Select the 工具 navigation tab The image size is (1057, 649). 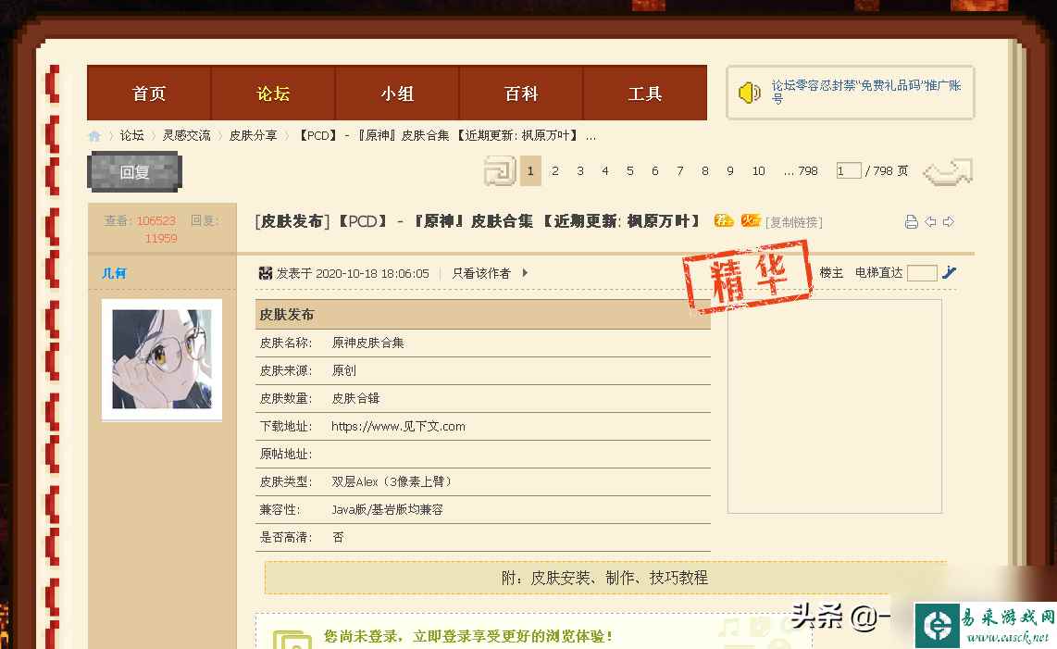tap(644, 93)
